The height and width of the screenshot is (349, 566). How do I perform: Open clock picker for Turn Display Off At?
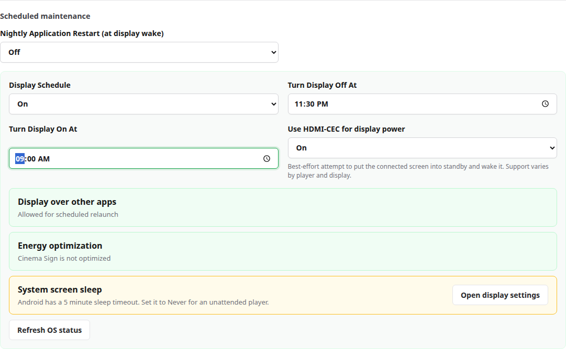pyautogui.click(x=545, y=104)
